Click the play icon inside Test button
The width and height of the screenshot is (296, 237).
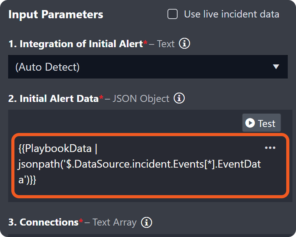click(250, 124)
